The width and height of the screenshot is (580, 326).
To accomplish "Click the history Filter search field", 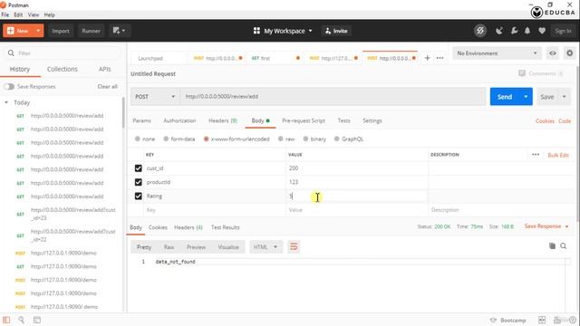I will coord(63,53).
